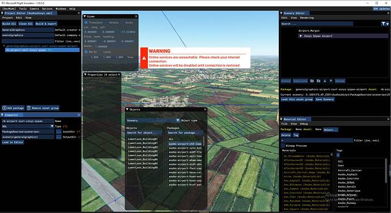Viewport: 391px width, 213px height.
Task: Collapse the generalgraphics-airport package tree node
Action: [x=4, y=46]
